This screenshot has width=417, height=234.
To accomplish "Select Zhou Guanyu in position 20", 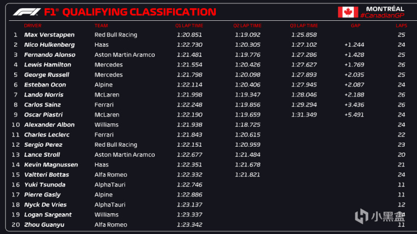I will point(44,224).
